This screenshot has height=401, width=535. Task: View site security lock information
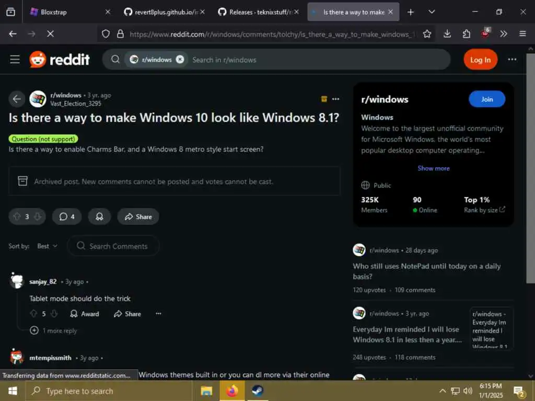(120, 34)
